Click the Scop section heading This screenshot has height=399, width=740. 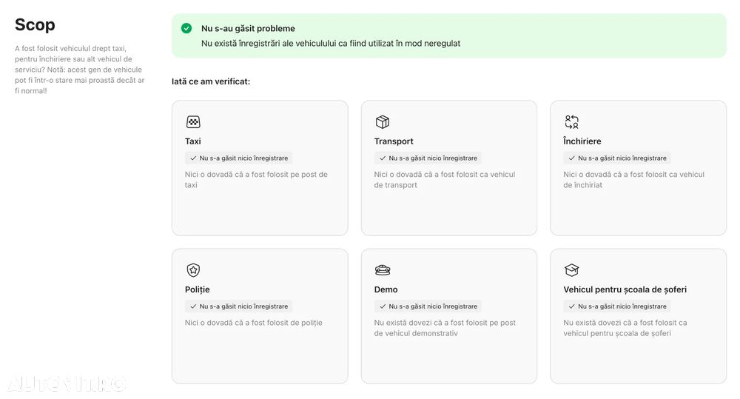35,25
